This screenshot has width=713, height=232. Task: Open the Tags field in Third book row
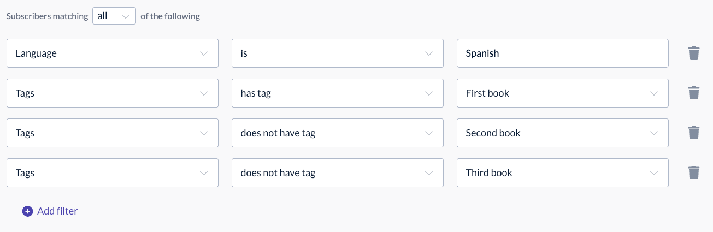pyautogui.click(x=112, y=172)
